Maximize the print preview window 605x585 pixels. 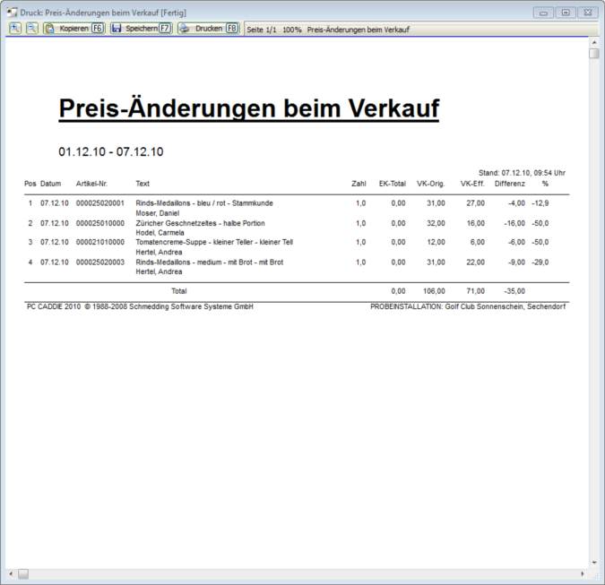(566, 13)
